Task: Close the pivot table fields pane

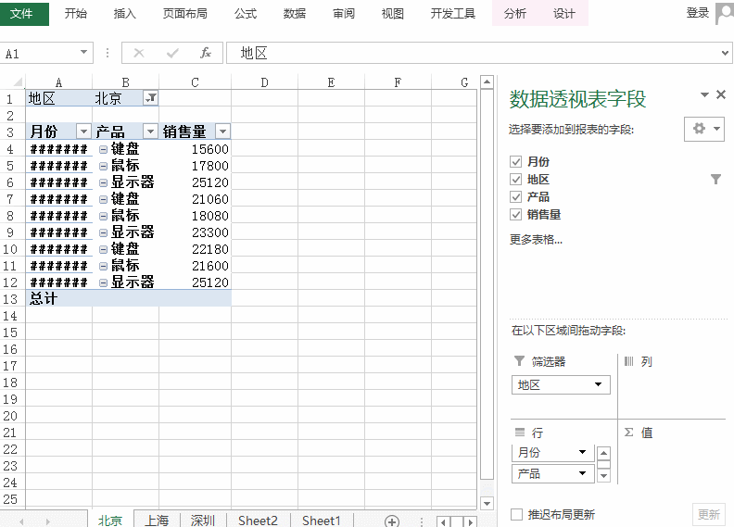Action: click(x=721, y=95)
